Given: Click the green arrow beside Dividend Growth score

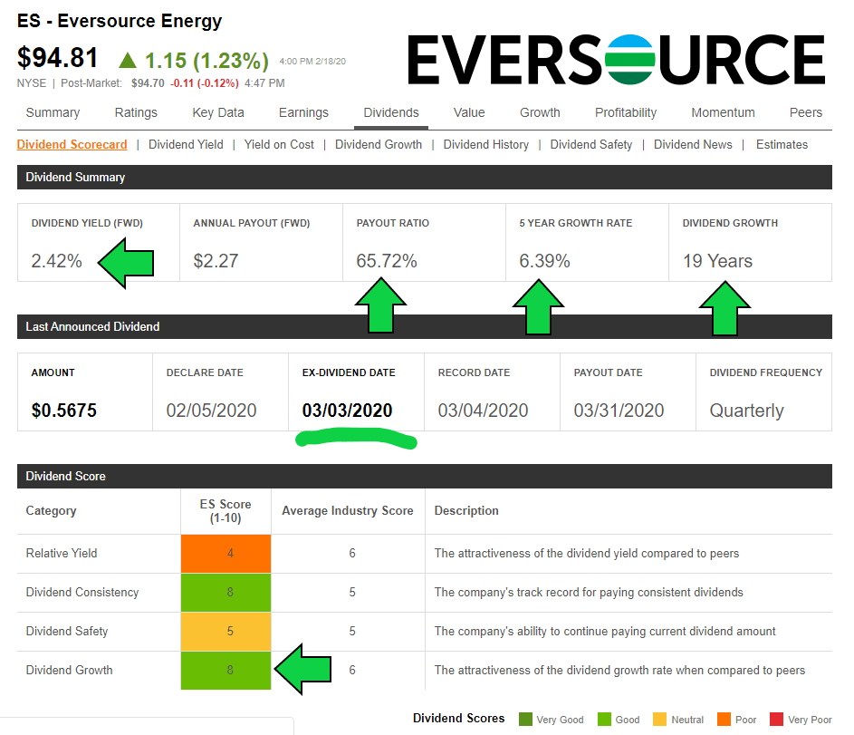Looking at the screenshot, I should 305,672.
